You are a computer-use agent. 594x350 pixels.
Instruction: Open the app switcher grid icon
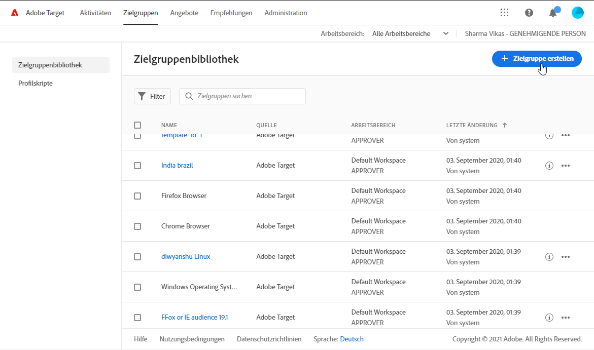click(504, 13)
